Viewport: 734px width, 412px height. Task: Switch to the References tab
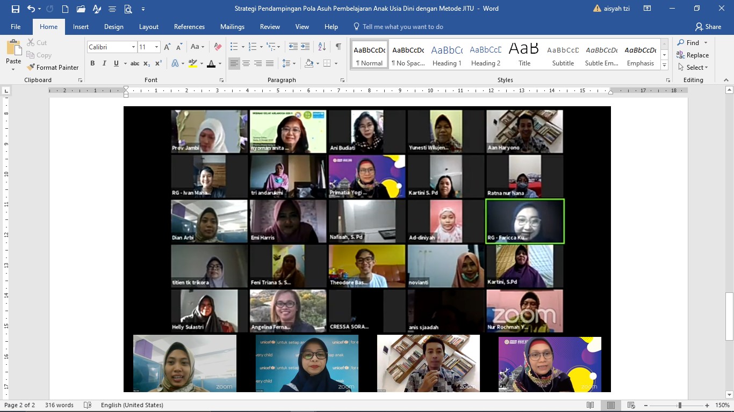(189, 27)
